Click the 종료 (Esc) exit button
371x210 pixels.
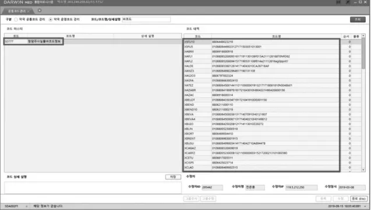tap(359, 199)
